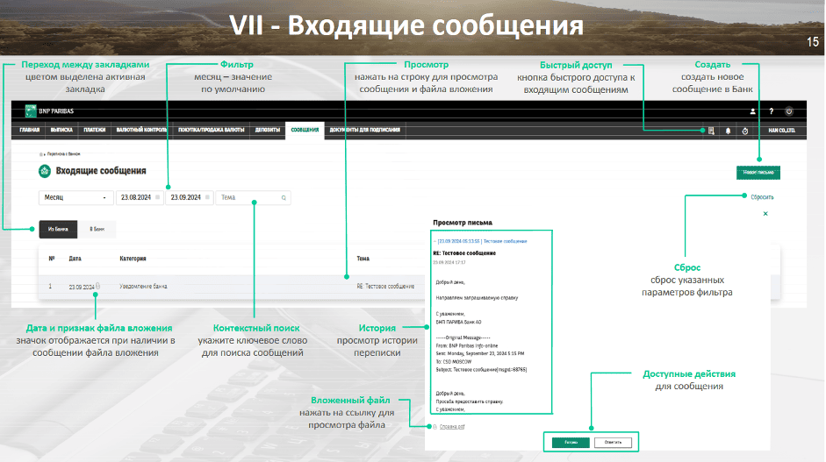Click the Тема column header
The width and height of the screenshot is (826, 462).
pyautogui.click(x=363, y=259)
